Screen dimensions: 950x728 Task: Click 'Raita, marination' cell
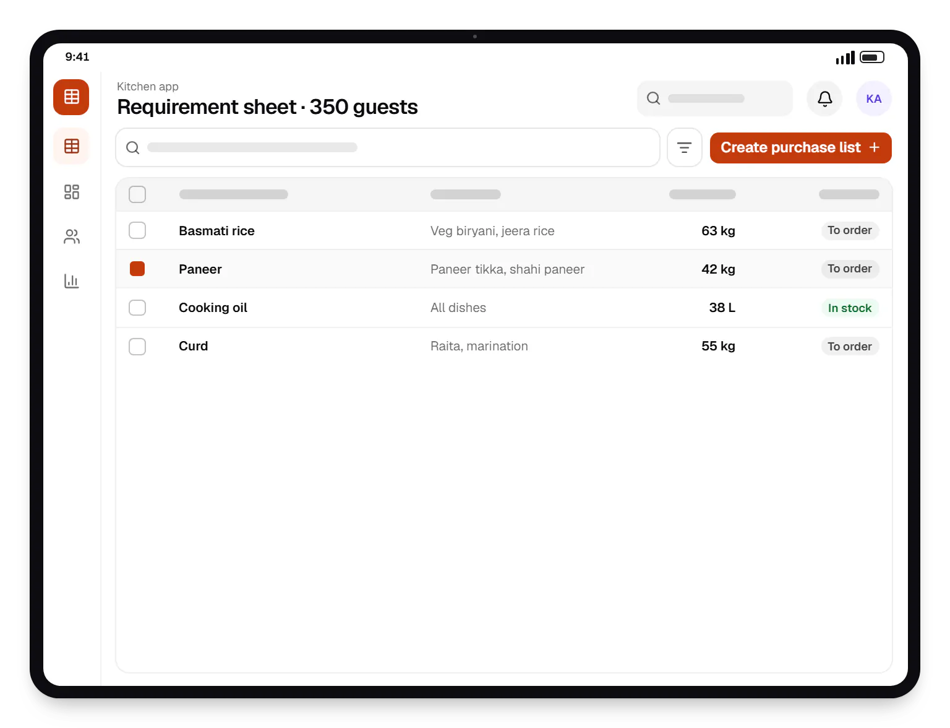[x=479, y=346]
